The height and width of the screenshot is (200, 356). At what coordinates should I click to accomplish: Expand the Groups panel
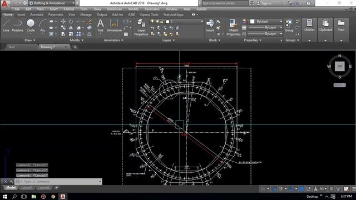click(293, 40)
